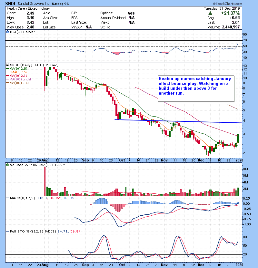Click the tallest red volume bar in August
Image resolution: width=258 pixels, height=268 pixels.
point(45,181)
